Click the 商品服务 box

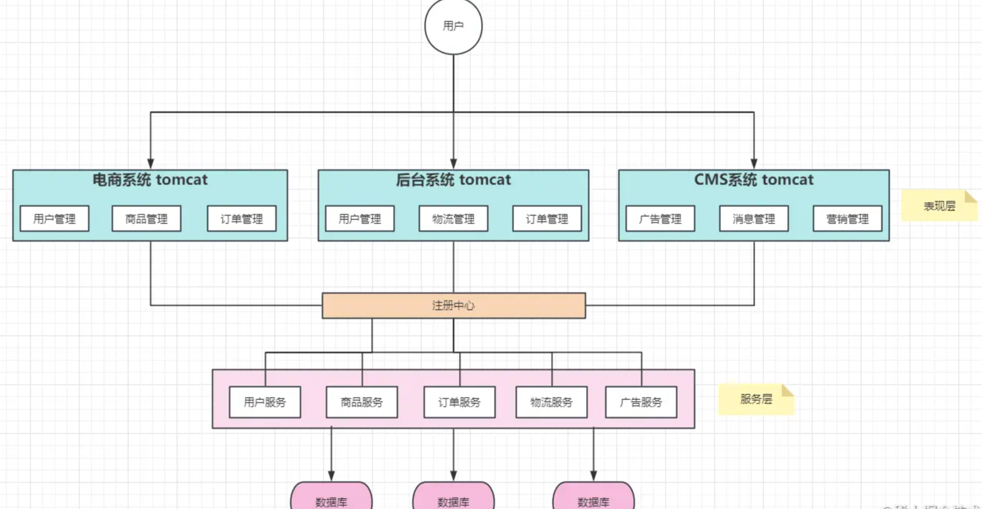pyautogui.click(x=362, y=402)
